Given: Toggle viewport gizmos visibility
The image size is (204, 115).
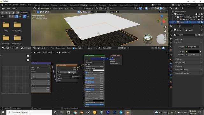Looking at the screenshot, I should click(x=141, y=8).
